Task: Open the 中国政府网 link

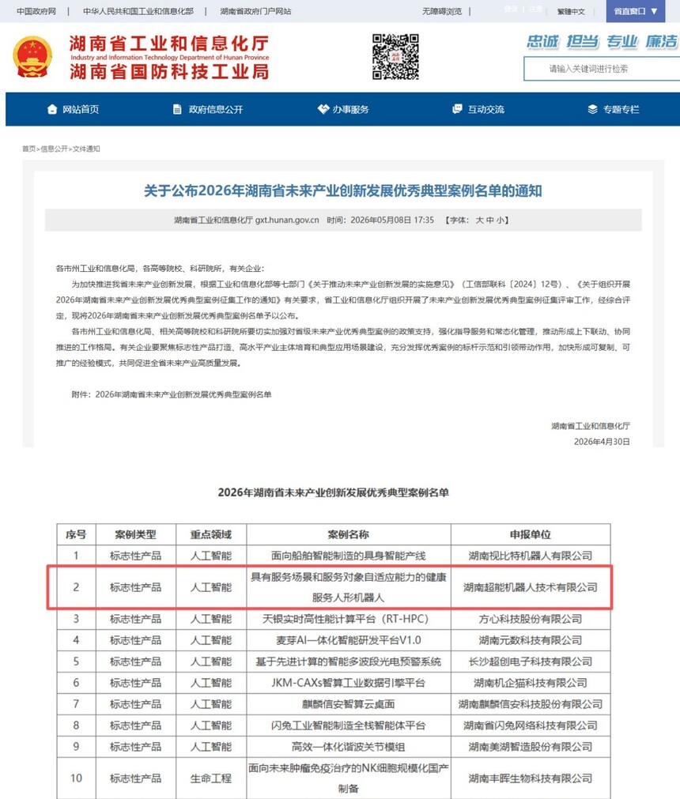Action: 36,11
